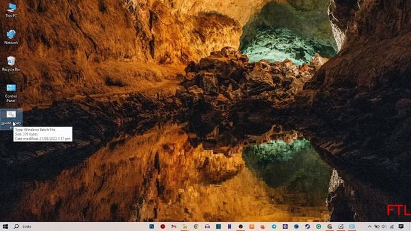The height and width of the screenshot is (231, 411).
Task: Select the Network desktop icon
Action: coord(11,37)
